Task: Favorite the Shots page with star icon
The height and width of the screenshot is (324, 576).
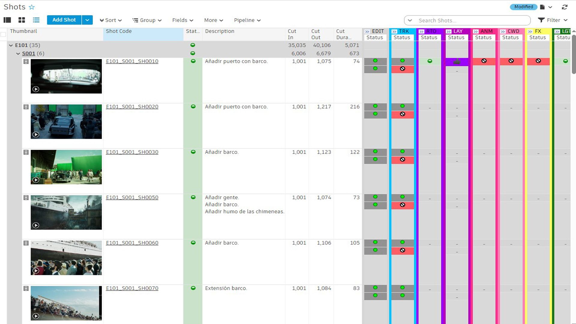Action: 31,7
